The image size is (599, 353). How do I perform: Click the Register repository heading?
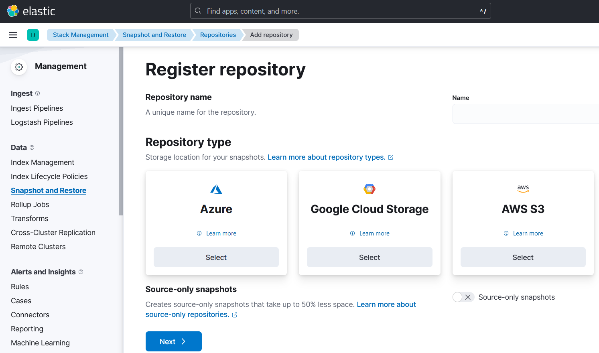click(x=225, y=69)
